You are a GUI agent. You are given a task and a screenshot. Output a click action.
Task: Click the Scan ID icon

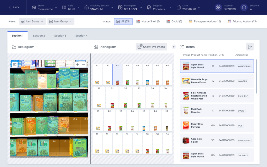pyautogui.click(x=218, y=7)
